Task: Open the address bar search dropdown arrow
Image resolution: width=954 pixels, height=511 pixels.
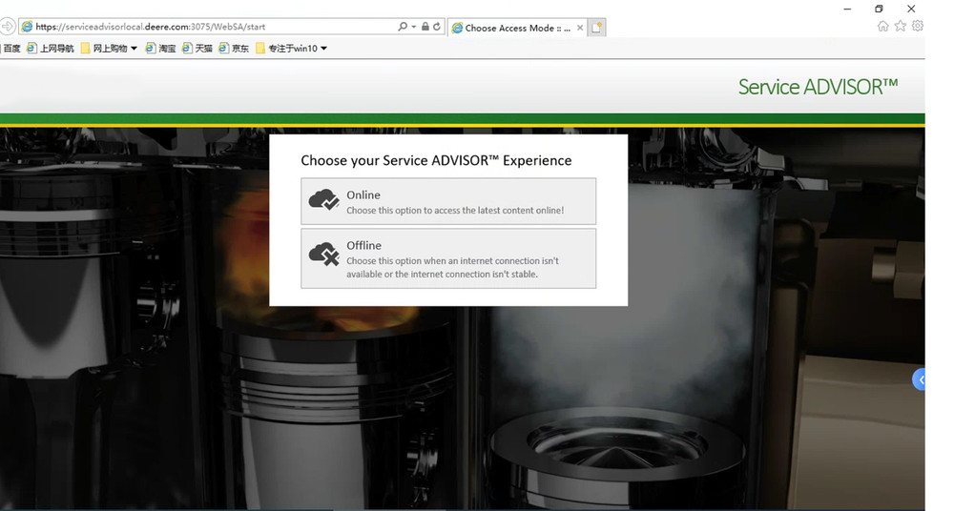Action: tap(414, 27)
